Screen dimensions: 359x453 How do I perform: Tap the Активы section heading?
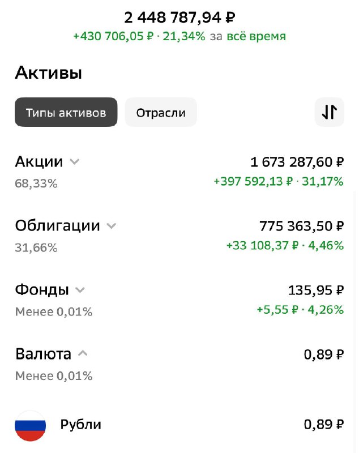click(x=48, y=73)
